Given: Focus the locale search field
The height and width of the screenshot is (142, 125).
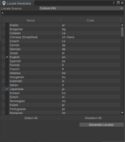Looking at the screenshot, I should (x=62, y=13).
